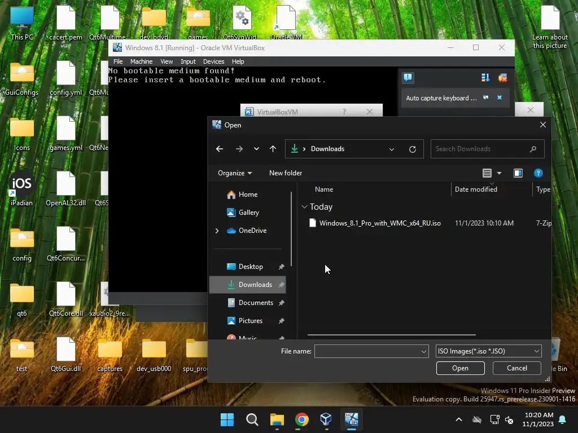The image size is (578, 433).
Task: Click the Windows 8.1 VM taskbar icon
Action: pyautogui.click(x=351, y=419)
